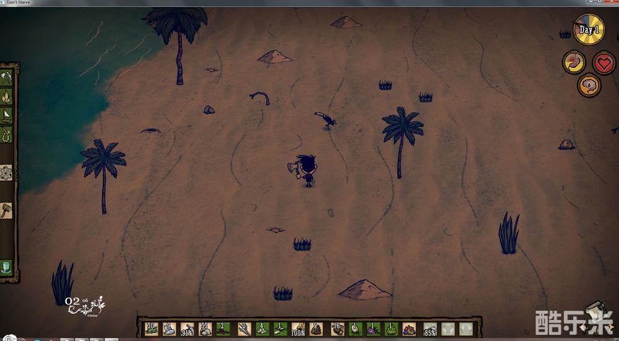
Task: Open the Fire crafting tab
Action: (x=7, y=96)
